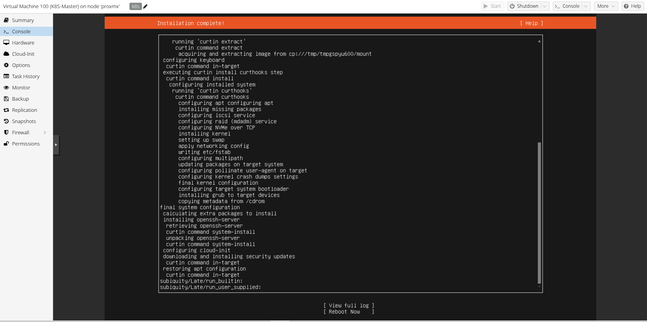
Task: Edit tags with the pencil icon
Action: [145, 6]
